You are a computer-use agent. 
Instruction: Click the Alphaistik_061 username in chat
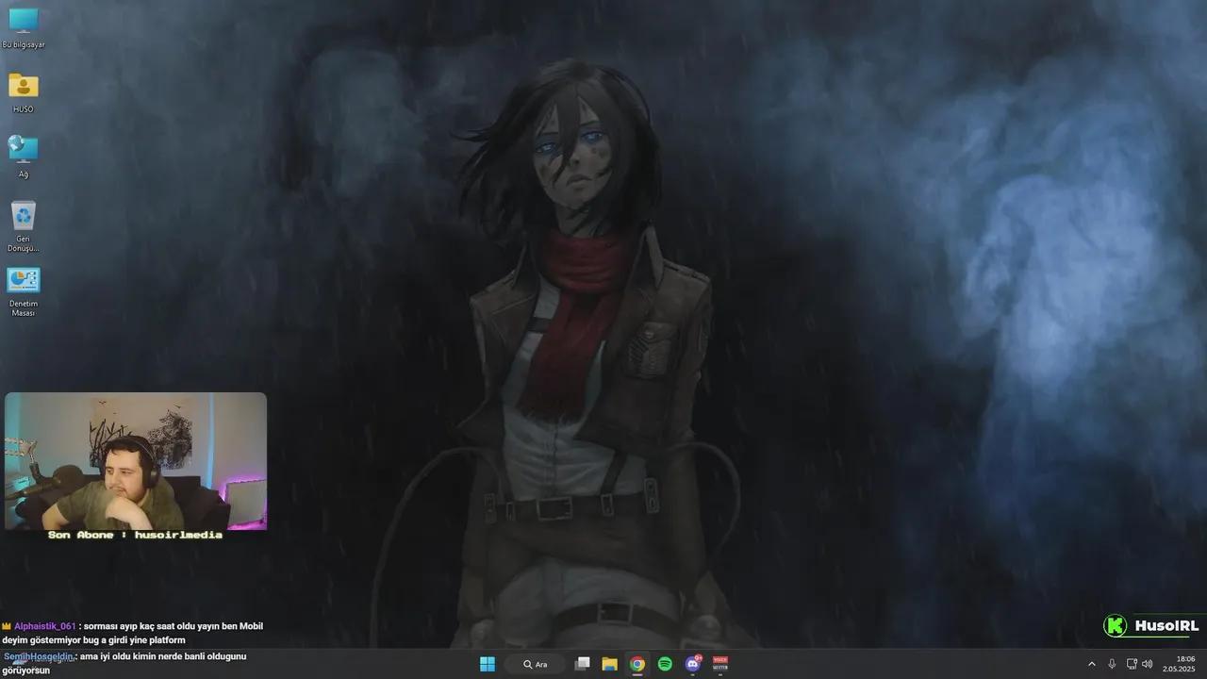(x=44, y=626)
